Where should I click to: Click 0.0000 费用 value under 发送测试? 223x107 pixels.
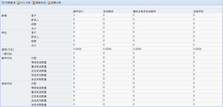107,49
